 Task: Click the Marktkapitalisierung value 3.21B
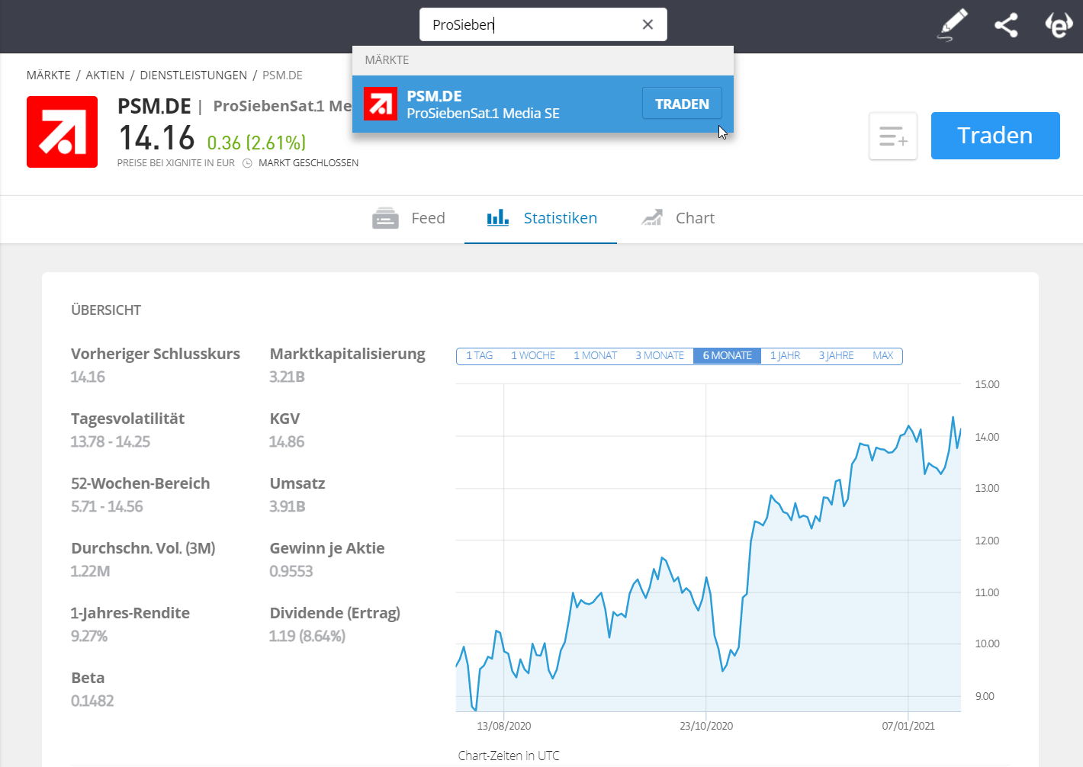click(287, 377)
